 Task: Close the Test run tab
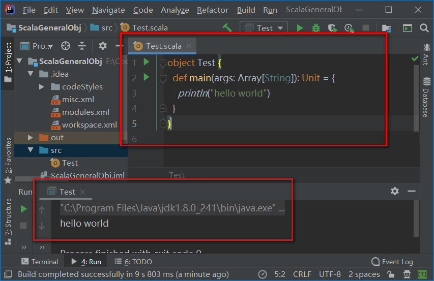click(82, 192)
